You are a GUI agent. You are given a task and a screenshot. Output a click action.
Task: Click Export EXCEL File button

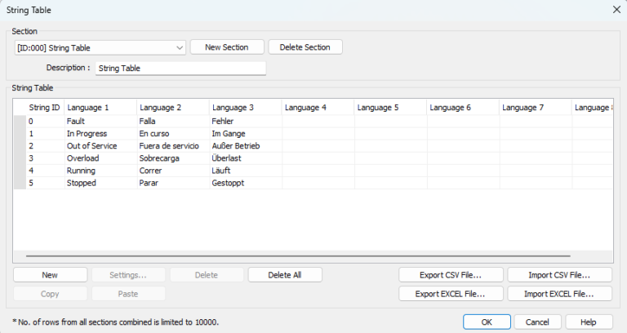pyautogui.click(x=451, y=294)
